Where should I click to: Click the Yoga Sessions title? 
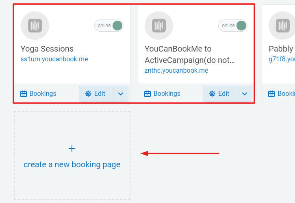point(47,49)
